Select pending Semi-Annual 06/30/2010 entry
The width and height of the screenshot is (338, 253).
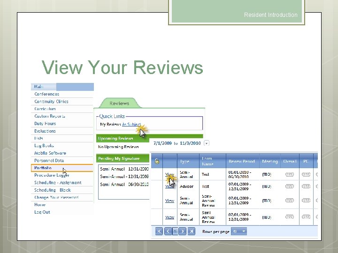tap(124, 185)
